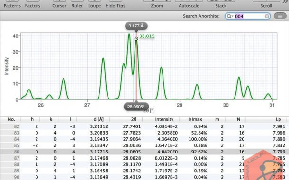Select highlighted reflection row number 86

click(144, 152)
